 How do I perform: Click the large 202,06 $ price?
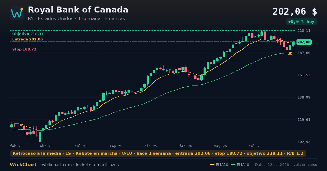[295, 11]
